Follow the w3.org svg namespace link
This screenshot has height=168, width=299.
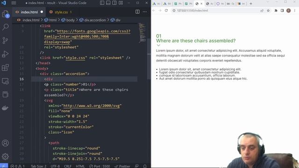pos(92,106)
